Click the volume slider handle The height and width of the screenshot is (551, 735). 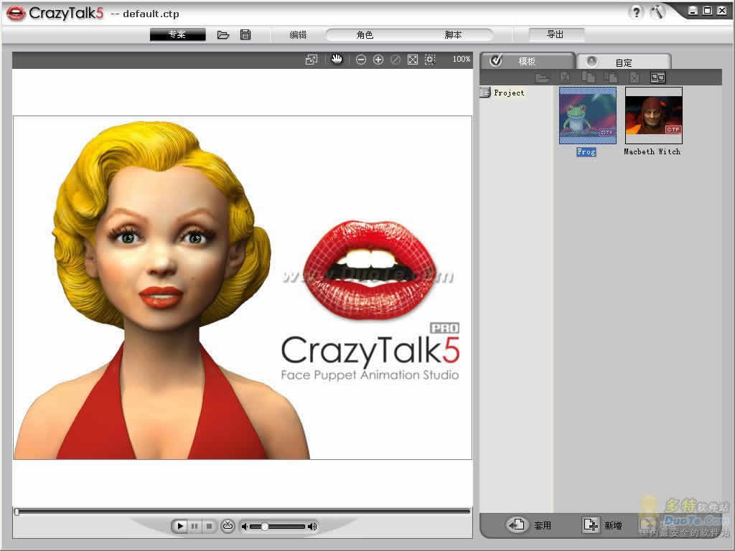265,527
